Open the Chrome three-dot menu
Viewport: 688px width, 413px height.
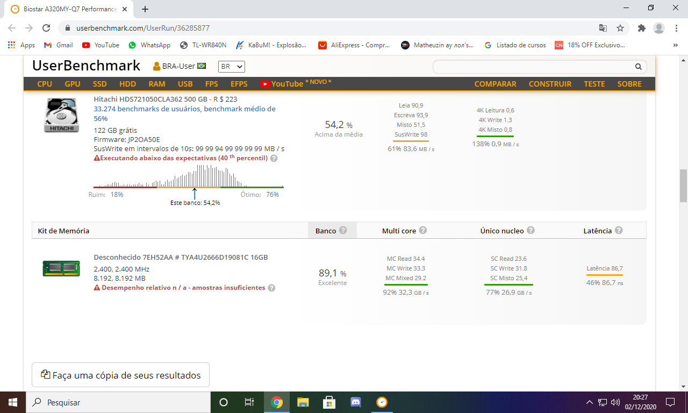click(676, 28)
